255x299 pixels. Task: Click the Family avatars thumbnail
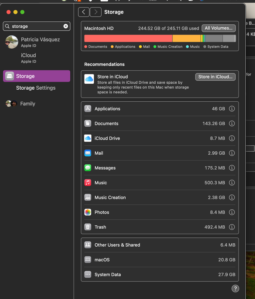pyautogui.click(x=11, y=104)
